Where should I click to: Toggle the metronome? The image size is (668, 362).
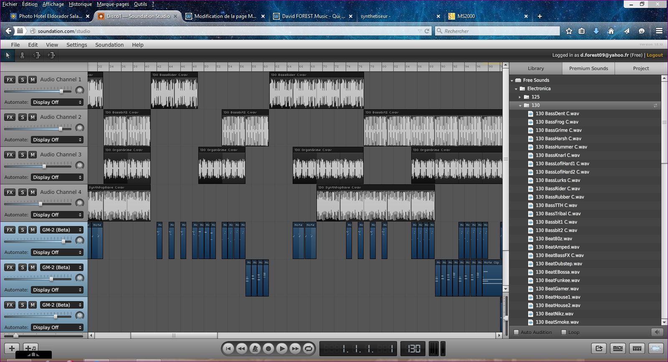click(x=255, y=349)
